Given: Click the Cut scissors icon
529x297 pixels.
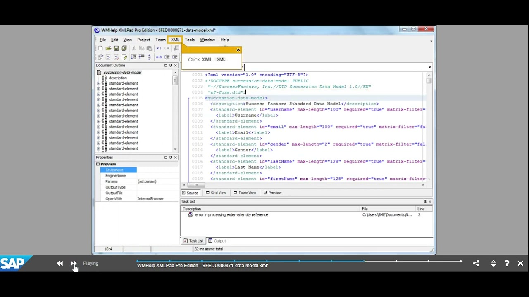Looking at the screenshot, I should pyautogui.click(x=134, y=48).
